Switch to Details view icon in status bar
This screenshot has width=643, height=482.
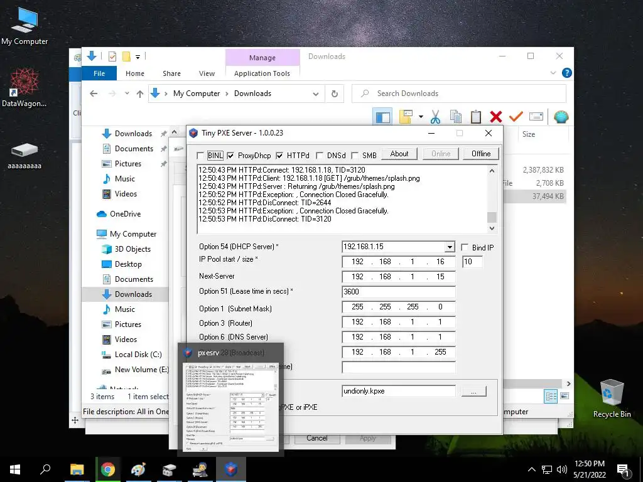[550, 396]
